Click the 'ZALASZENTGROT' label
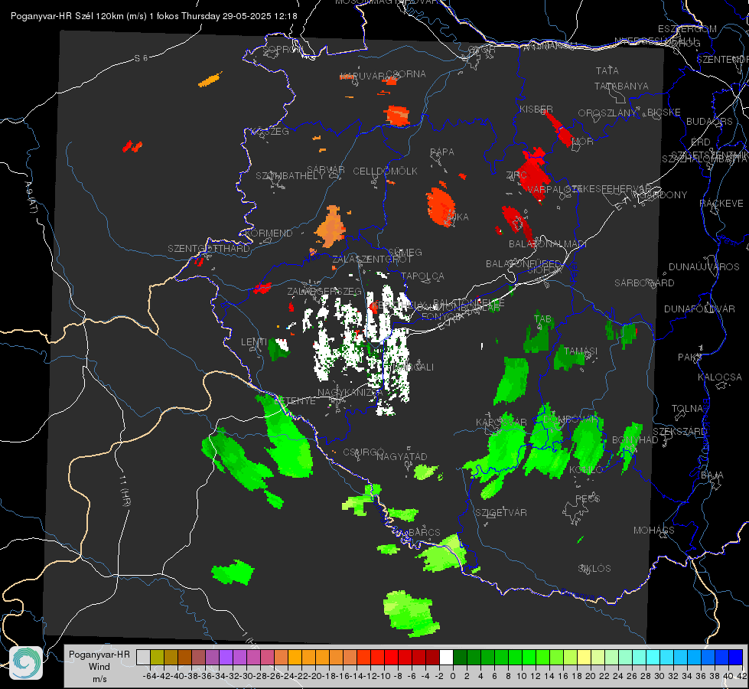749x689 pixels. [x=372, y=260]
